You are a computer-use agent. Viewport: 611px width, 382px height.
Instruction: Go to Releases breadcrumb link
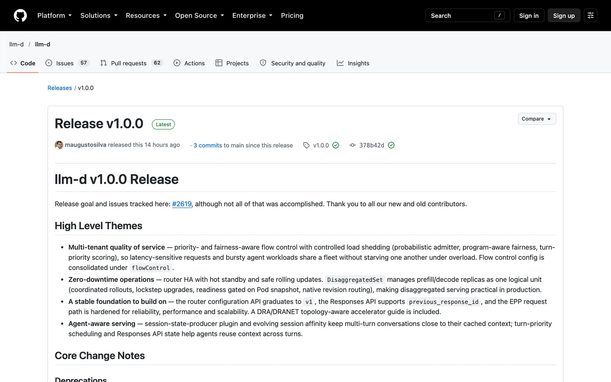(x=60, y=88)
